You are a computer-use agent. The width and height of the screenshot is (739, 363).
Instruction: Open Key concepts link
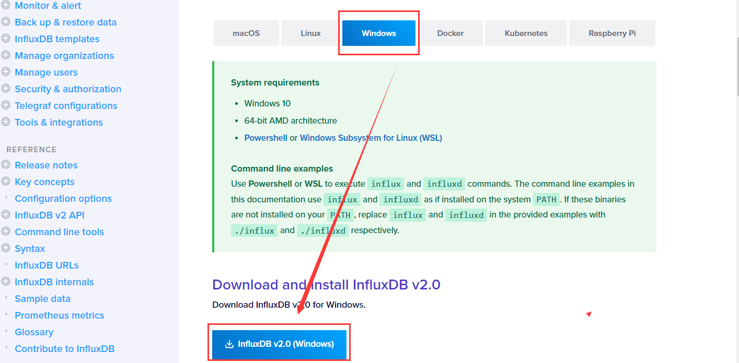pos(44,182)
